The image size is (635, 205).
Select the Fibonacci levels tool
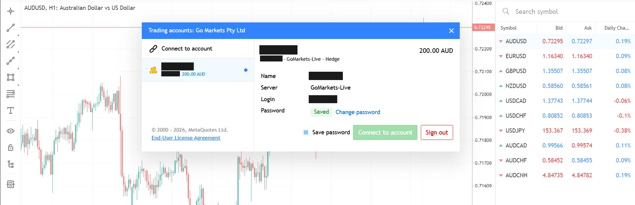click(x=11, y=94)
